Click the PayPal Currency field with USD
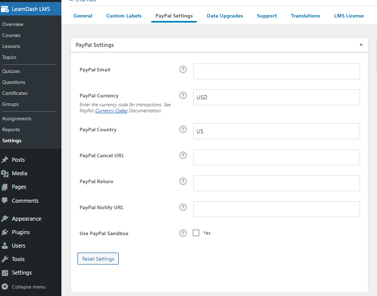 click(x=277, y=97)
